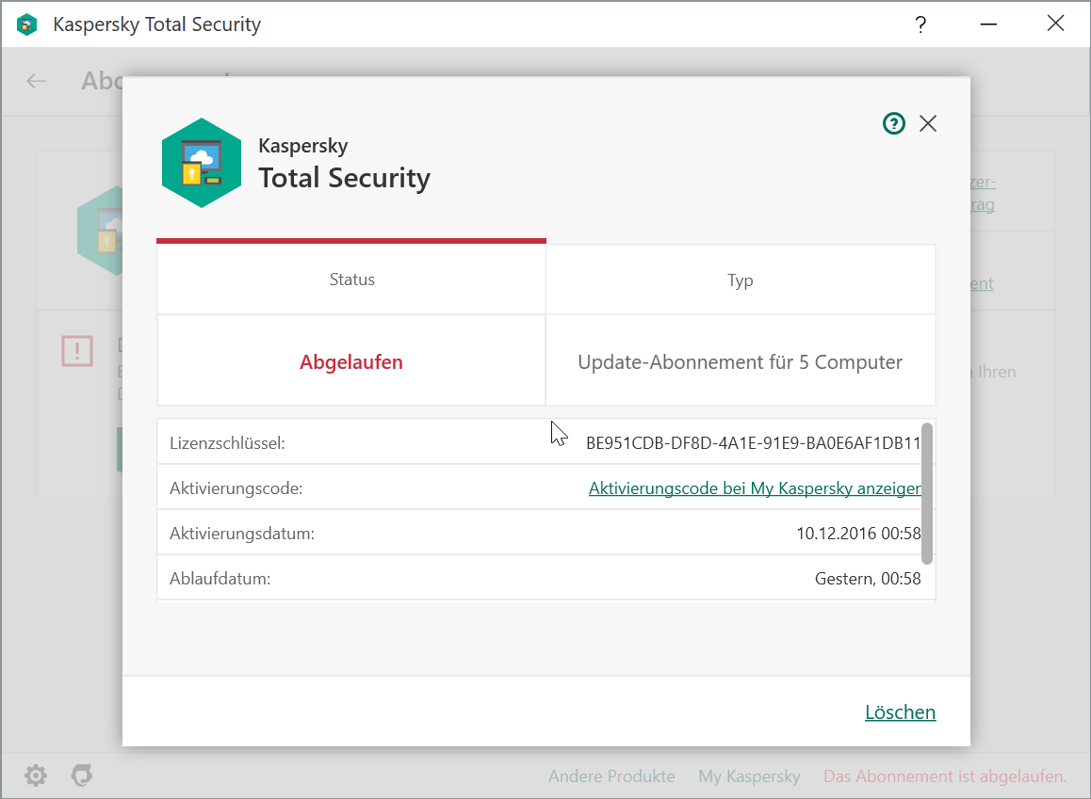
Task: Click the Aktivierungscode label
Action: tap(236, 488)
